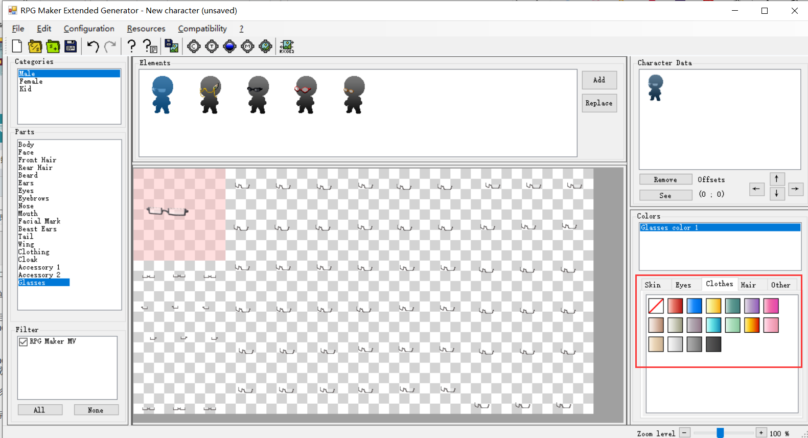Select 'Glasses color 1' in Colors list
808x438 pixels.
[720, 227]
